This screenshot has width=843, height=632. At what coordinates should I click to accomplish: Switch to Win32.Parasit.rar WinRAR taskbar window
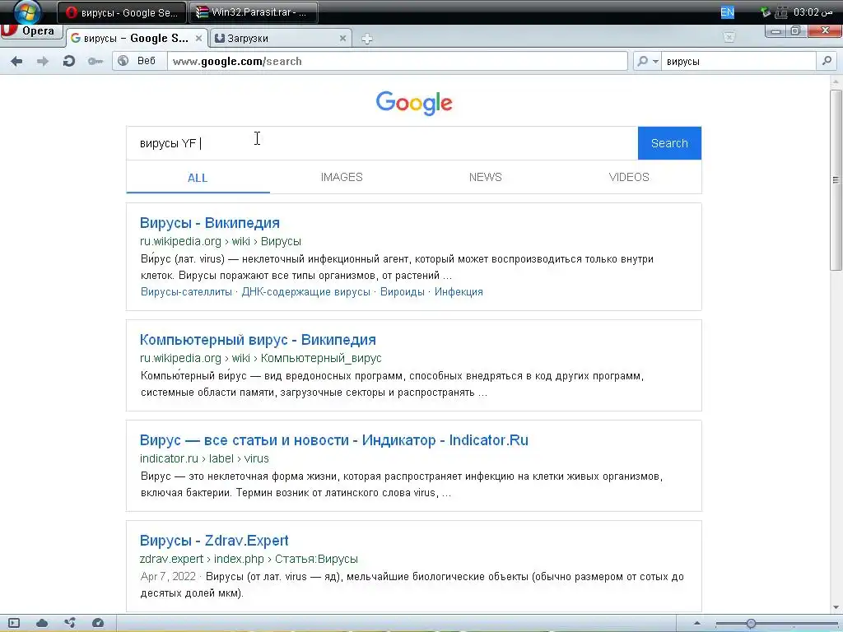pos(253,12)
